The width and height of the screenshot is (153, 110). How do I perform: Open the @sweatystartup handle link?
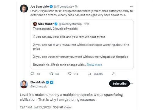(70, 24)
